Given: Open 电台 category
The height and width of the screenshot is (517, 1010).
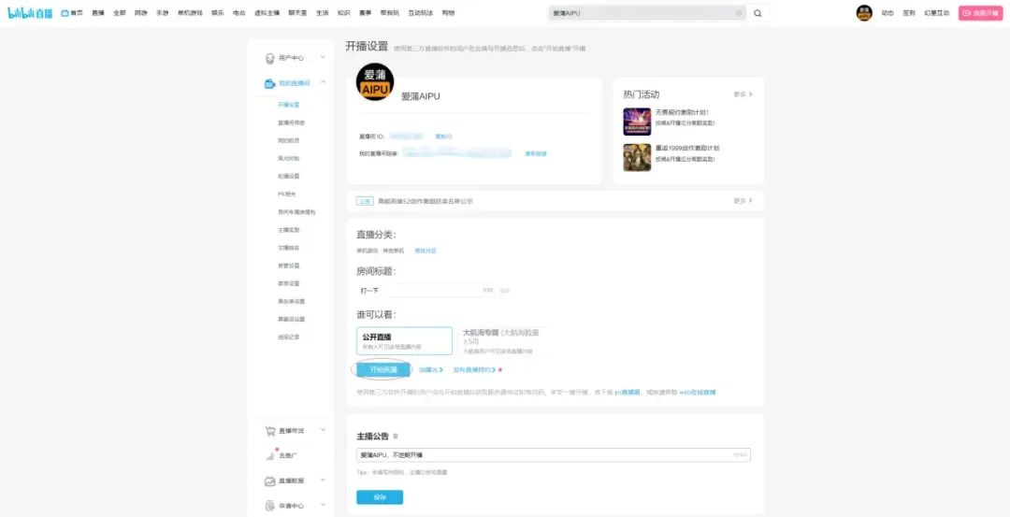Looking at the screenshot, I should pos(239,13).
